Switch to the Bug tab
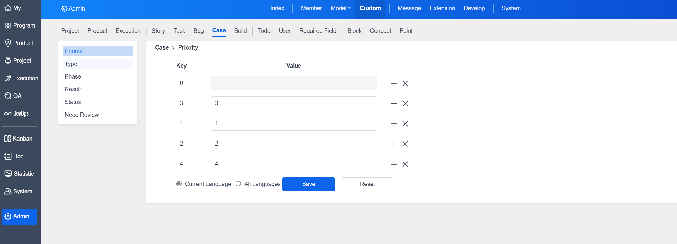677x244 pixels. click(x=199, y=31)
